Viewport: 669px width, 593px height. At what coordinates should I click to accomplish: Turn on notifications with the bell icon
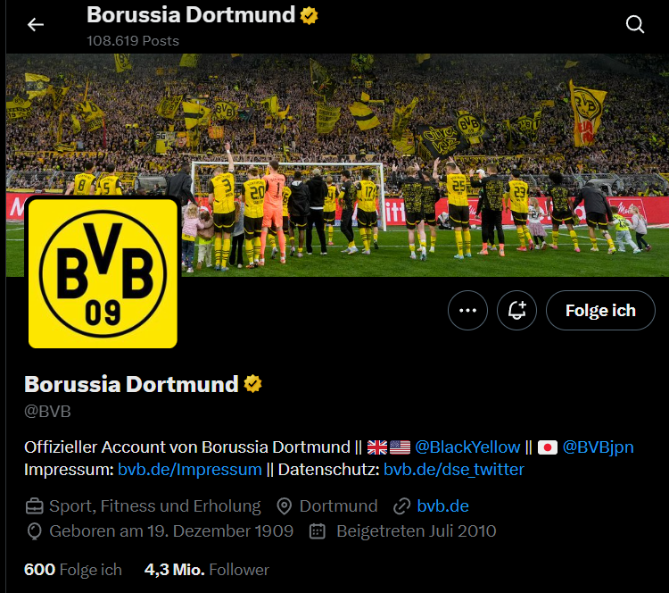[516, 310]
